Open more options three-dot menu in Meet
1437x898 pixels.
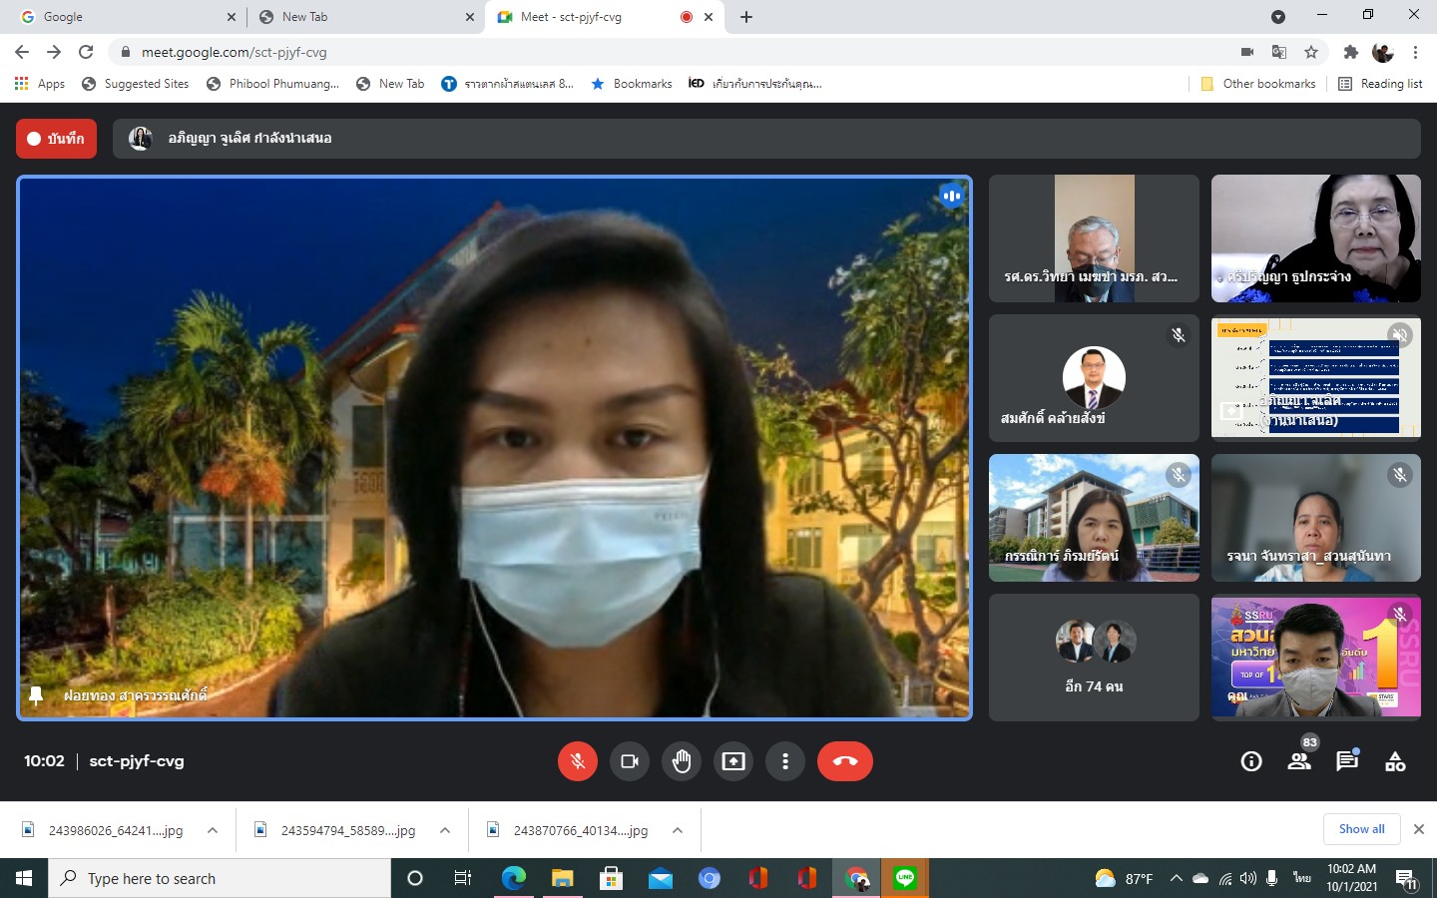785,761
